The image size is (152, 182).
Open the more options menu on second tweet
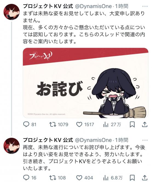pos(145,140)
